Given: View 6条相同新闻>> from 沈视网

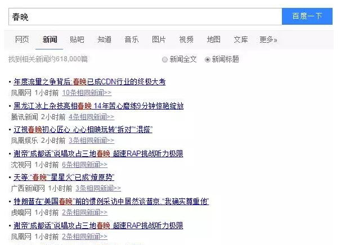Looking at the screenshot, I should tap(85, 165).
